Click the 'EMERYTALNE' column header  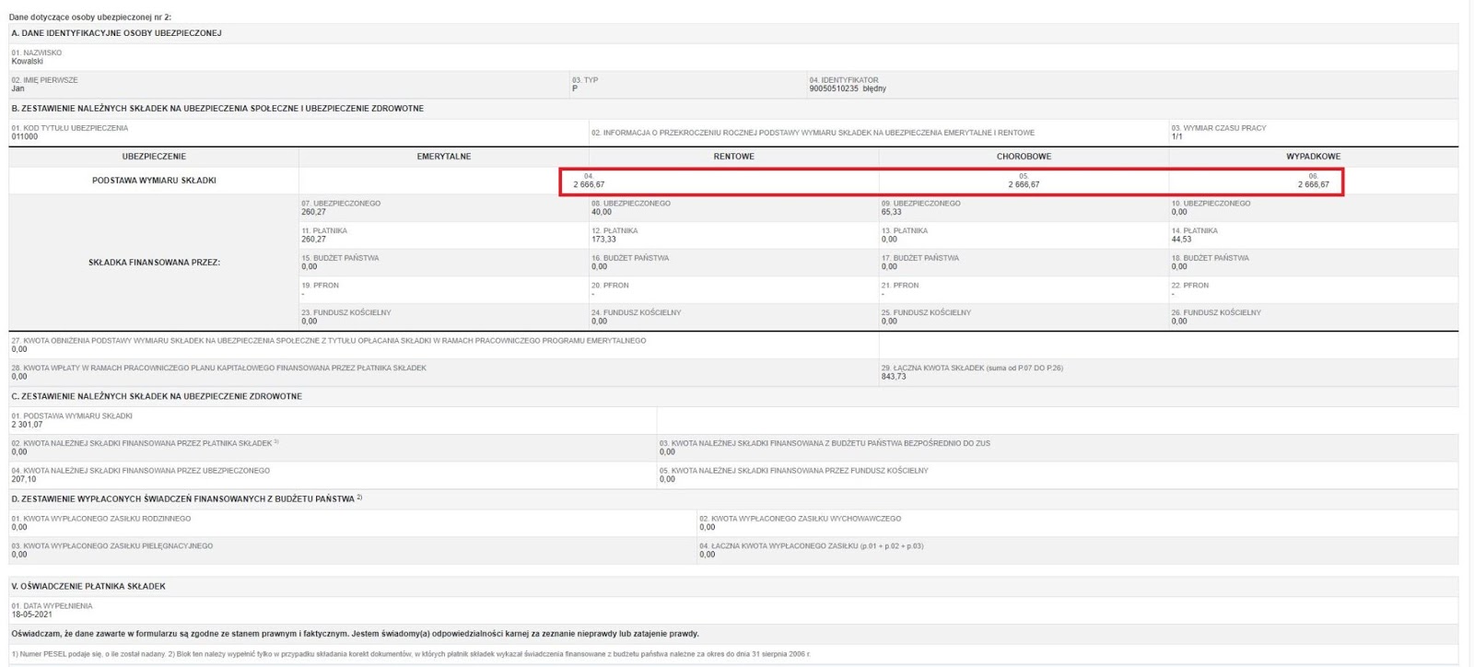444,157
